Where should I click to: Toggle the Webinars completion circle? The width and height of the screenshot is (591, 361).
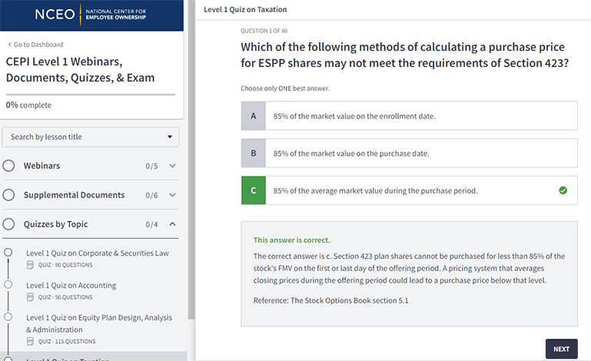(x=8, y=166)
